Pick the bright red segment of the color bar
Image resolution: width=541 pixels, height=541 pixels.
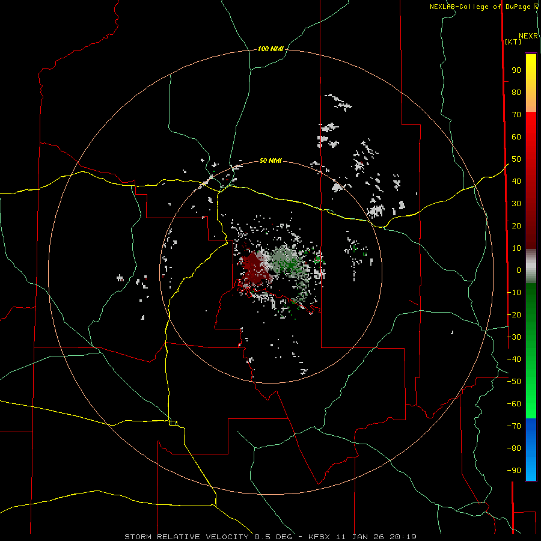pyautogui.click(x=531, y=126)
